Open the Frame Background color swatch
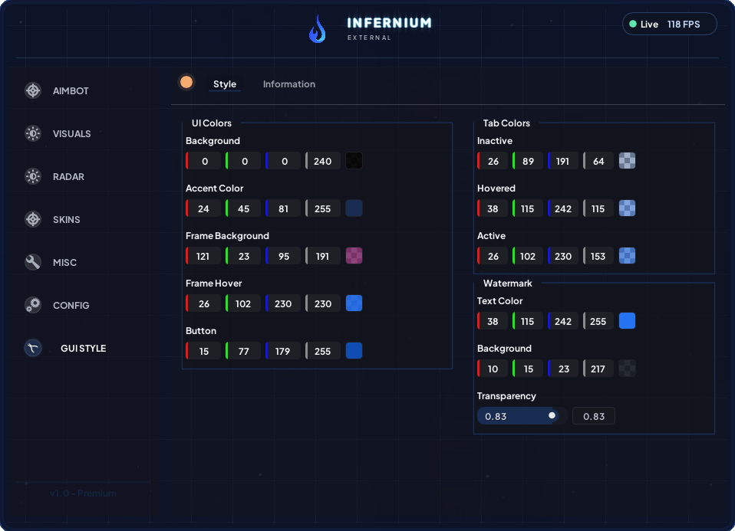Screen dimensions: 735x531 pos(354,256)
